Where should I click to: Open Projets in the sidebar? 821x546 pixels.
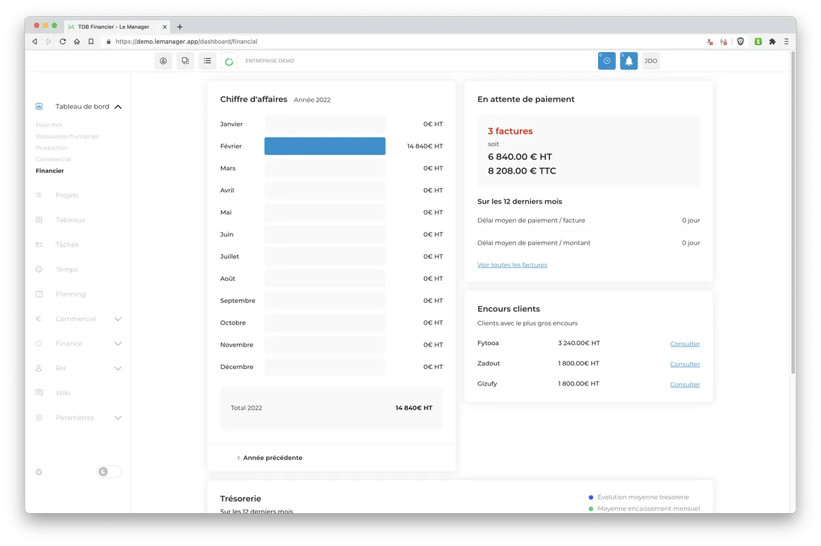67,195
